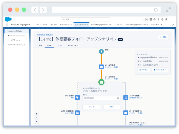This screenshot has width=179, height=134.
Task: Click the テストを終了 end test button
Action: (x=160, y=70)
